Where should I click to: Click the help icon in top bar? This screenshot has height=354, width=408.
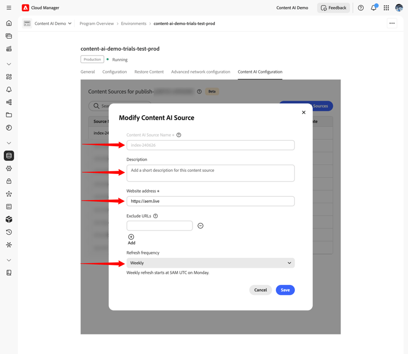pyautogui.click(x=361, y=8)
